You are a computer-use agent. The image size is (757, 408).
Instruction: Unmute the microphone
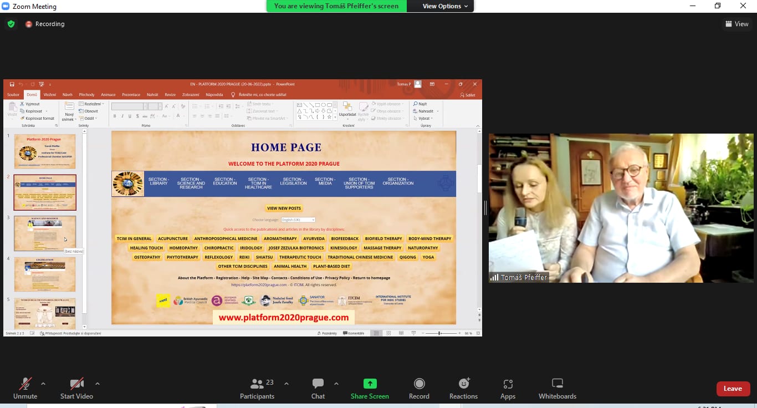pyautogui.click(x=25, y=384)
